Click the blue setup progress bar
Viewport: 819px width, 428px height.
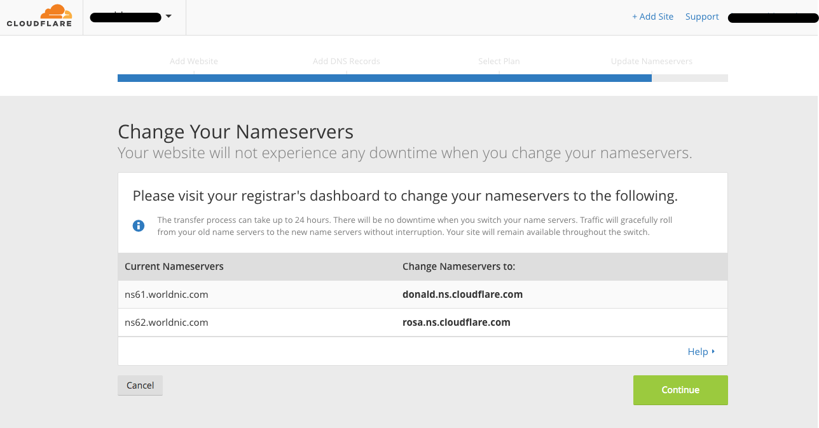[x=385, y=78]
